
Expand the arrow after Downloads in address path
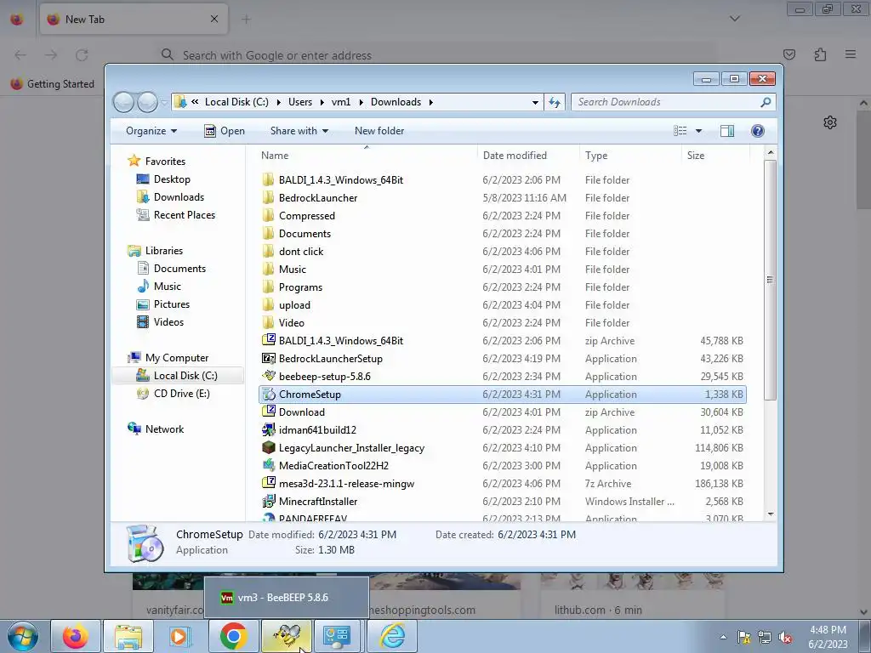click(x=431, y=102)
